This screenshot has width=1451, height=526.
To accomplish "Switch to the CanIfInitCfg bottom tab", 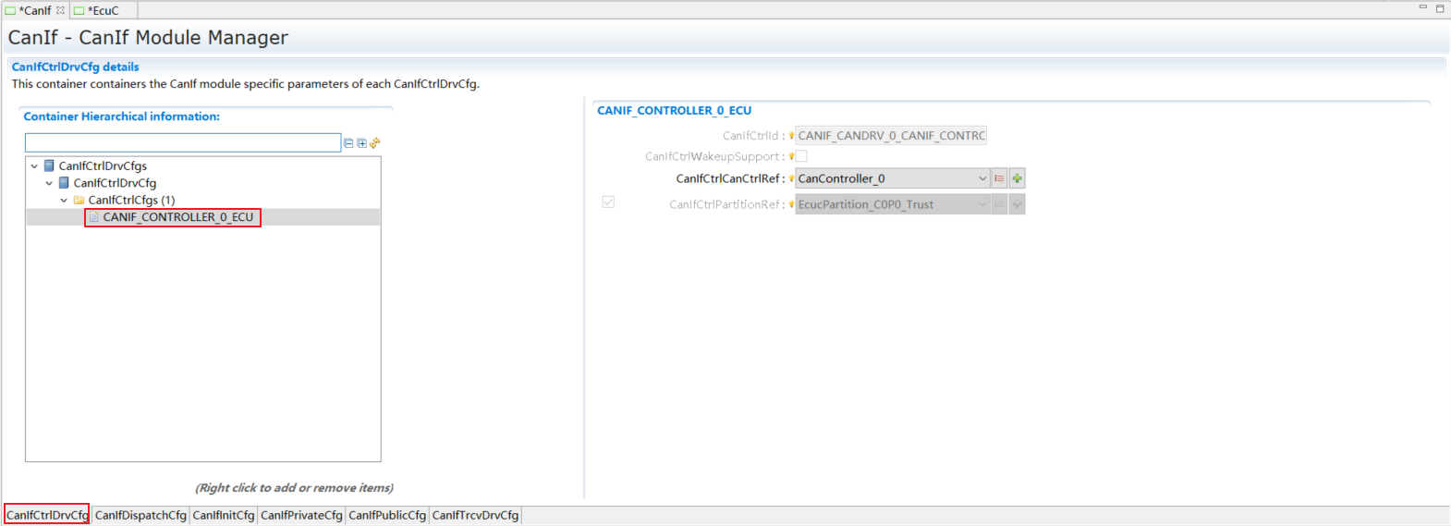I will click(224, 515).
